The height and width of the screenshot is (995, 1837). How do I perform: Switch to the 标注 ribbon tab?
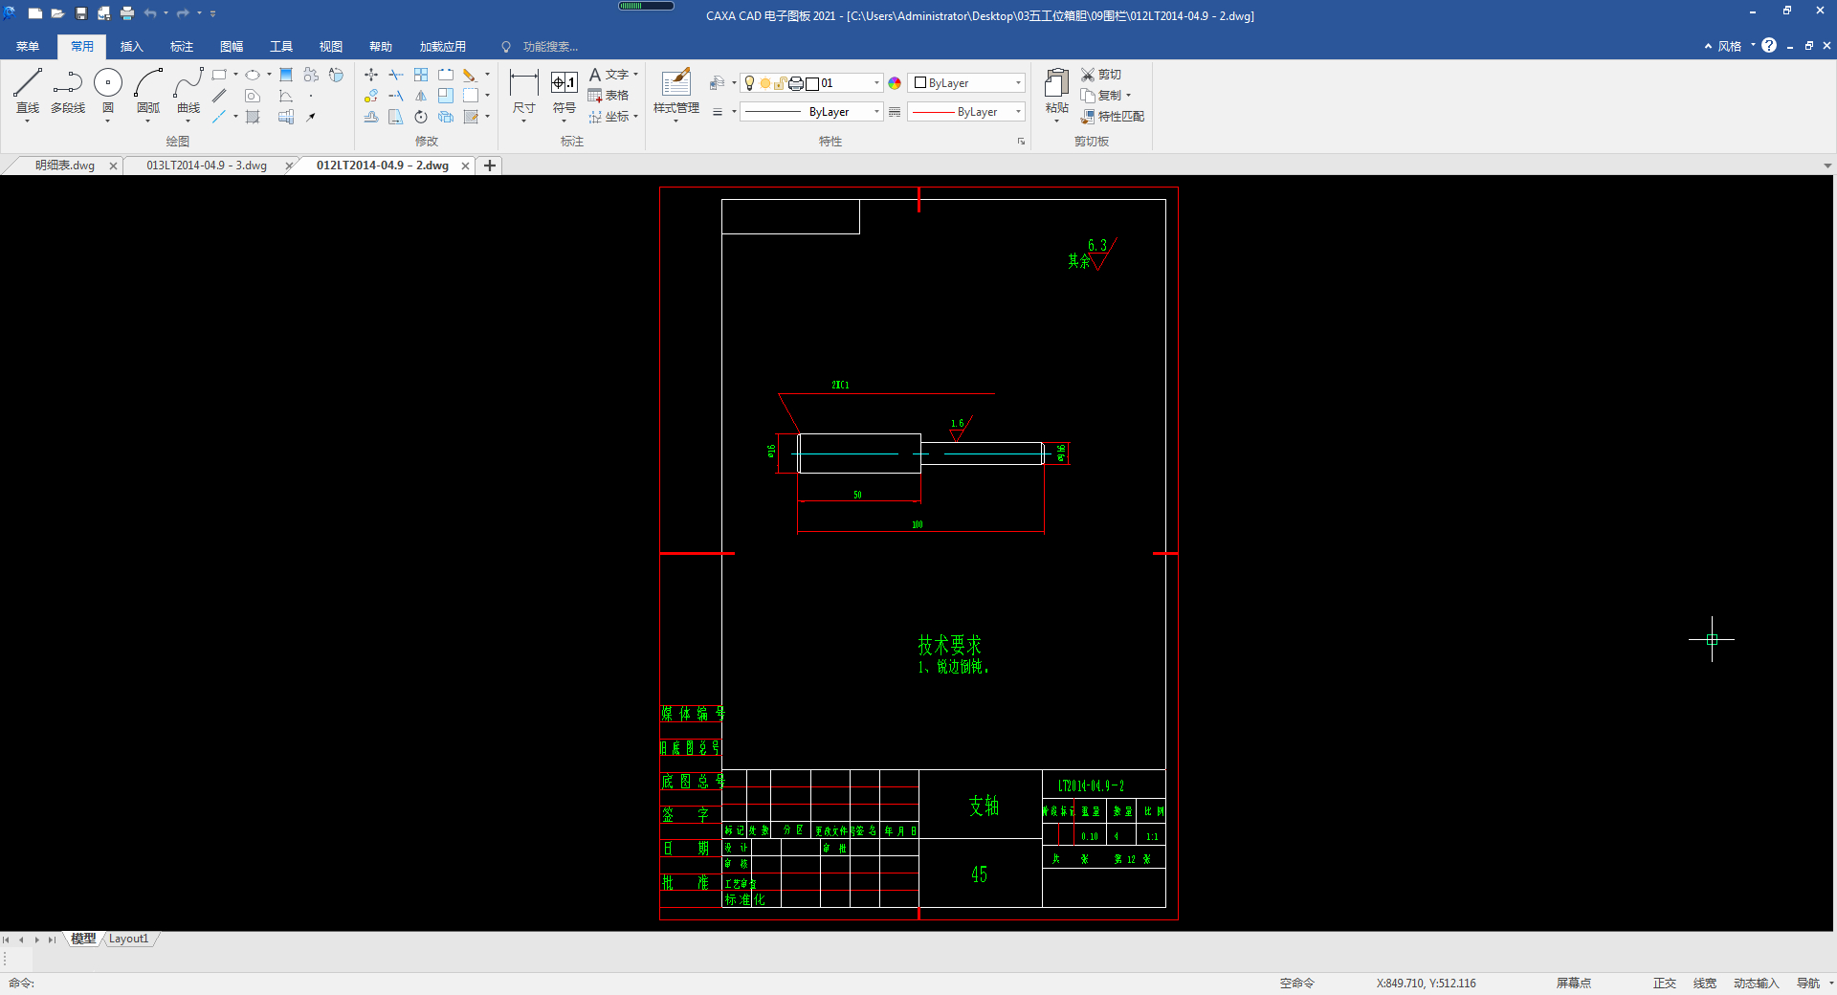tap(182, 46)
